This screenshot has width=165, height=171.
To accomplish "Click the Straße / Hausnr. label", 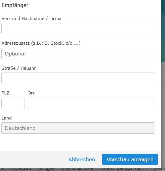I will coord(19,68).
